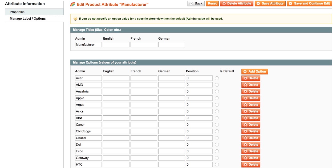Click English field for Acer
Image resolution: width=336 pixels, height=168 pixels.
(116, 78)
